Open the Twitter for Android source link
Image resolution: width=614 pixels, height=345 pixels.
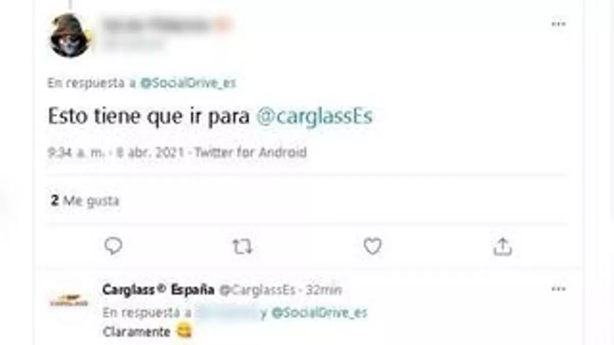251,152
